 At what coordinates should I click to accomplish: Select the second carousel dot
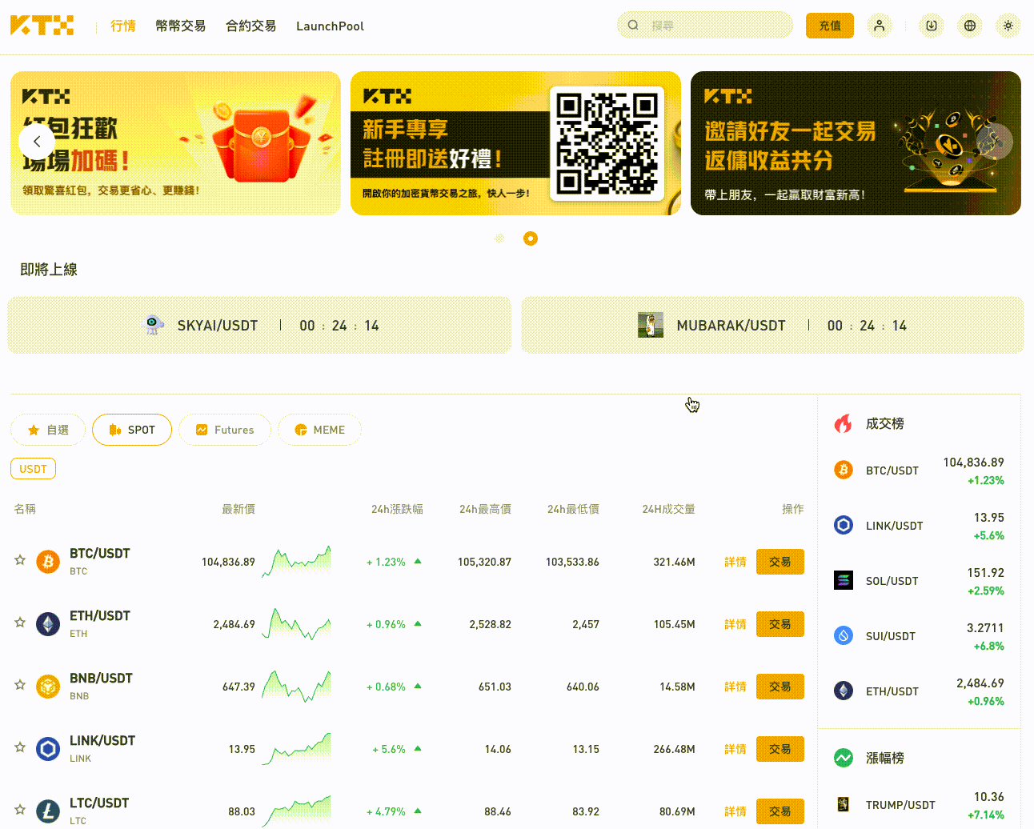[x=531, y=238]
